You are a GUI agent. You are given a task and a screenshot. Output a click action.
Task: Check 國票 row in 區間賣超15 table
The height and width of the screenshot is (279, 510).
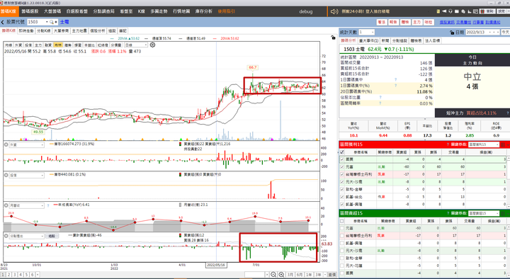point(342,273)
